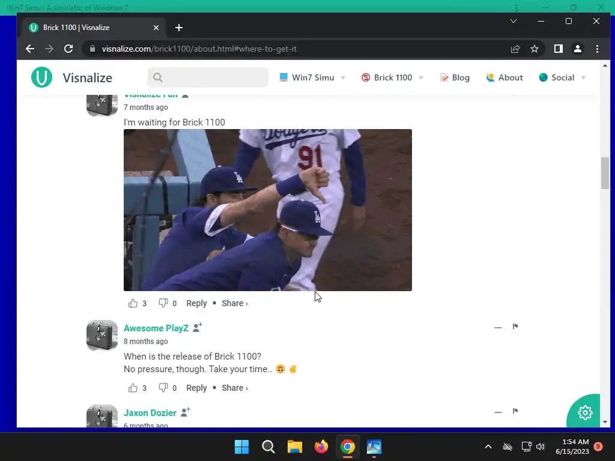Open the volume control in tray

[541, 447]
